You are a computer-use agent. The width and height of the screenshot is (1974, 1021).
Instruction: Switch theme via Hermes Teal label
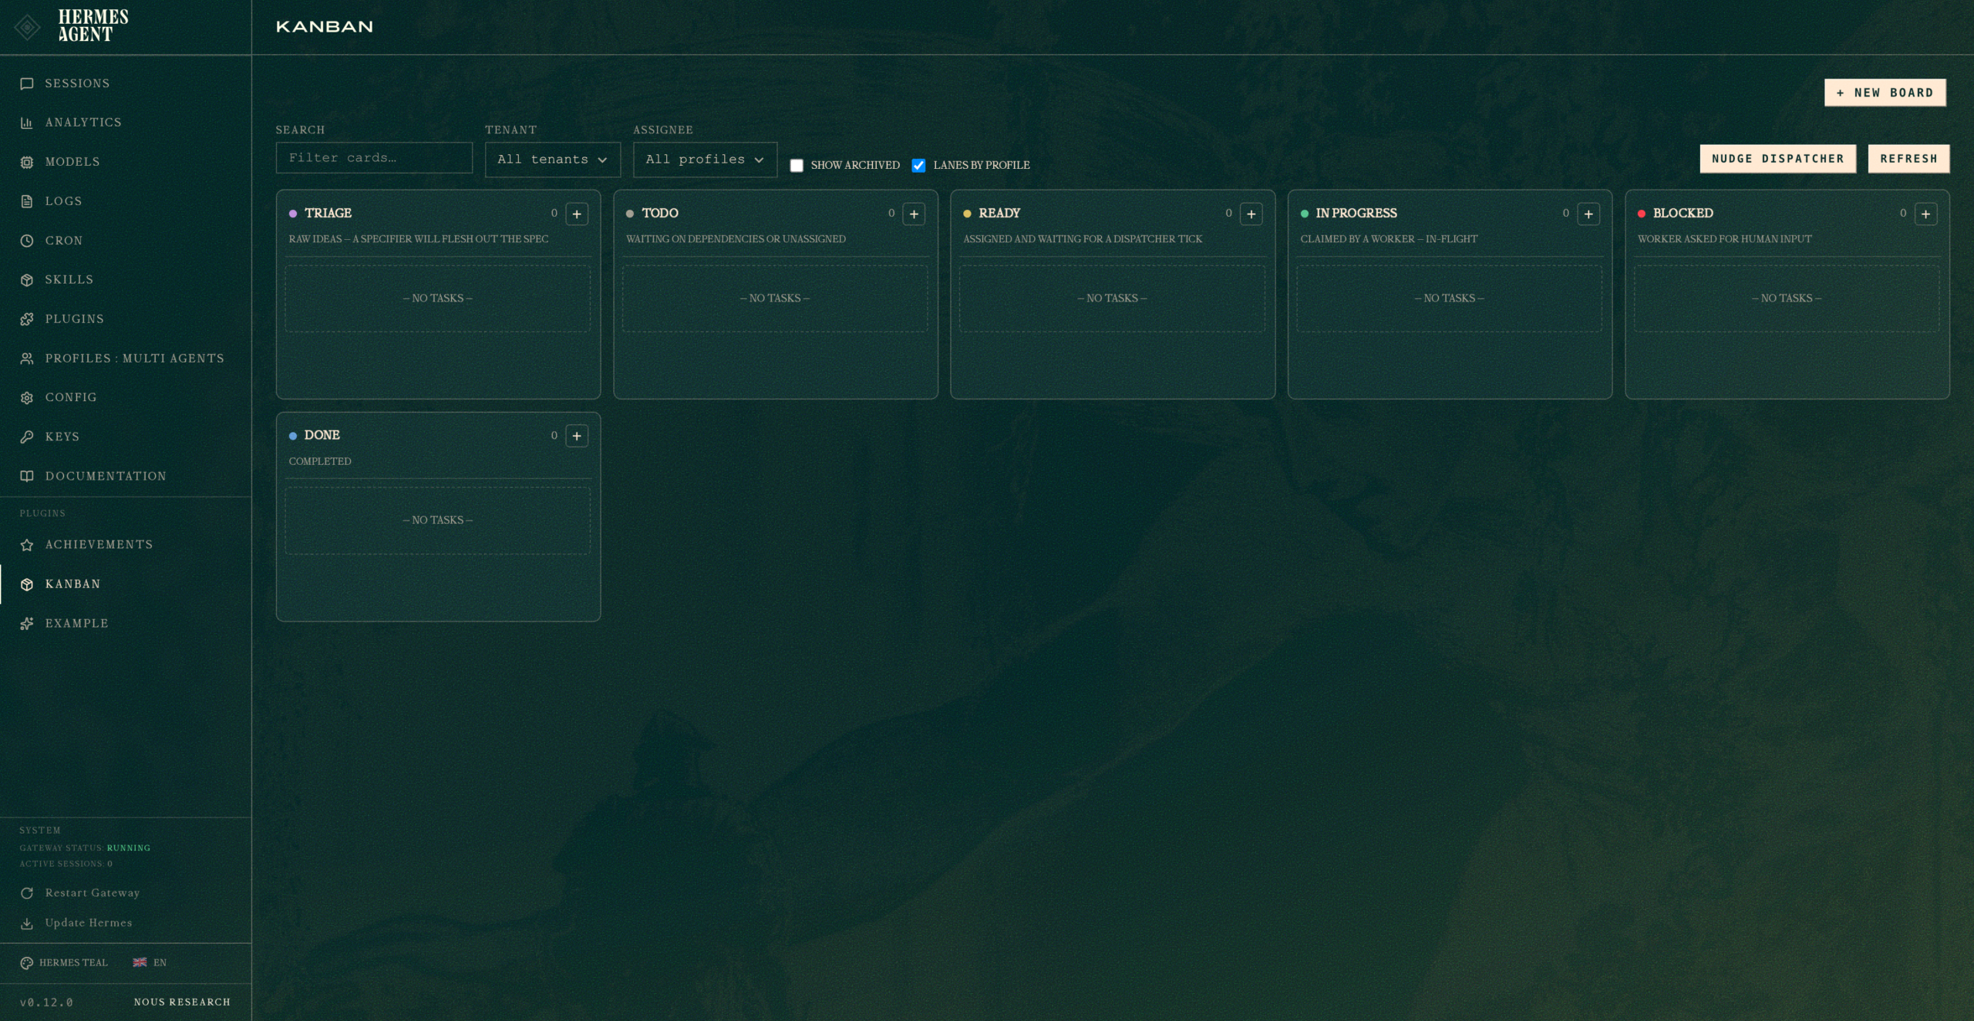point(73,963)
